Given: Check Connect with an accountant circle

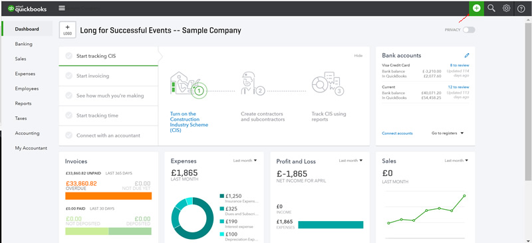Looking at the screenshot, I should (x=69, y=135).
